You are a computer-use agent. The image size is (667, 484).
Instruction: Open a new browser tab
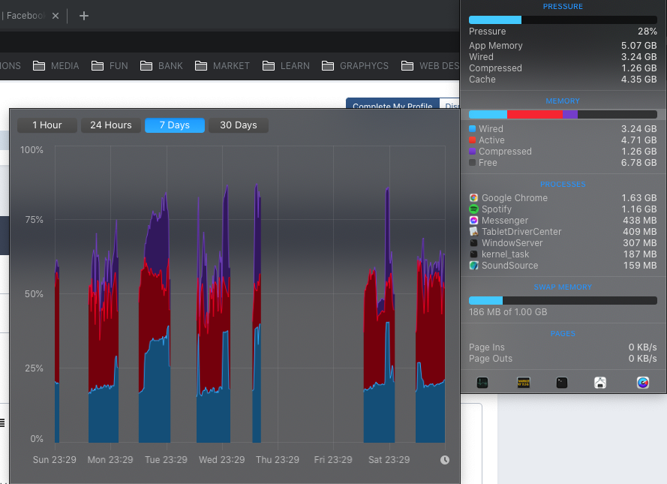84,16
